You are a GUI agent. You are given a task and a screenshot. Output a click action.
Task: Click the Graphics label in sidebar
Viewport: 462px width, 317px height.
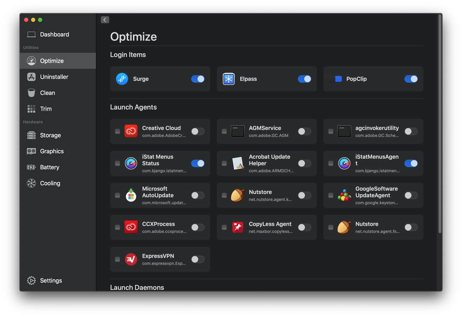click(52, 151)
